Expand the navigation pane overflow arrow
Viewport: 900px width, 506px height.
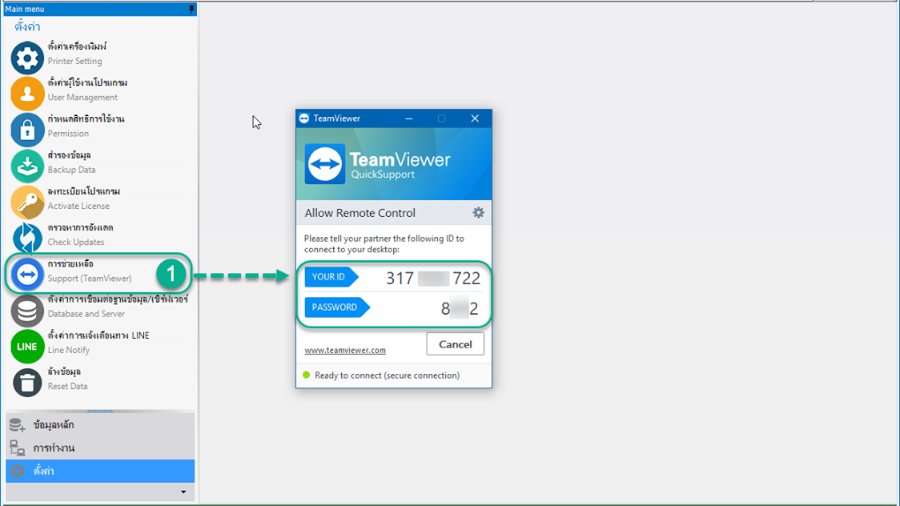click(183, 492)
